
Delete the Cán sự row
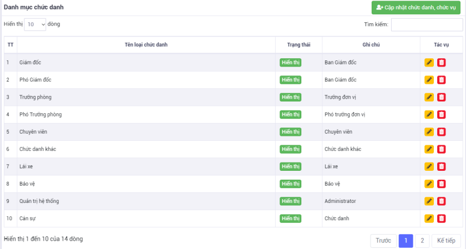coord(441,218)
